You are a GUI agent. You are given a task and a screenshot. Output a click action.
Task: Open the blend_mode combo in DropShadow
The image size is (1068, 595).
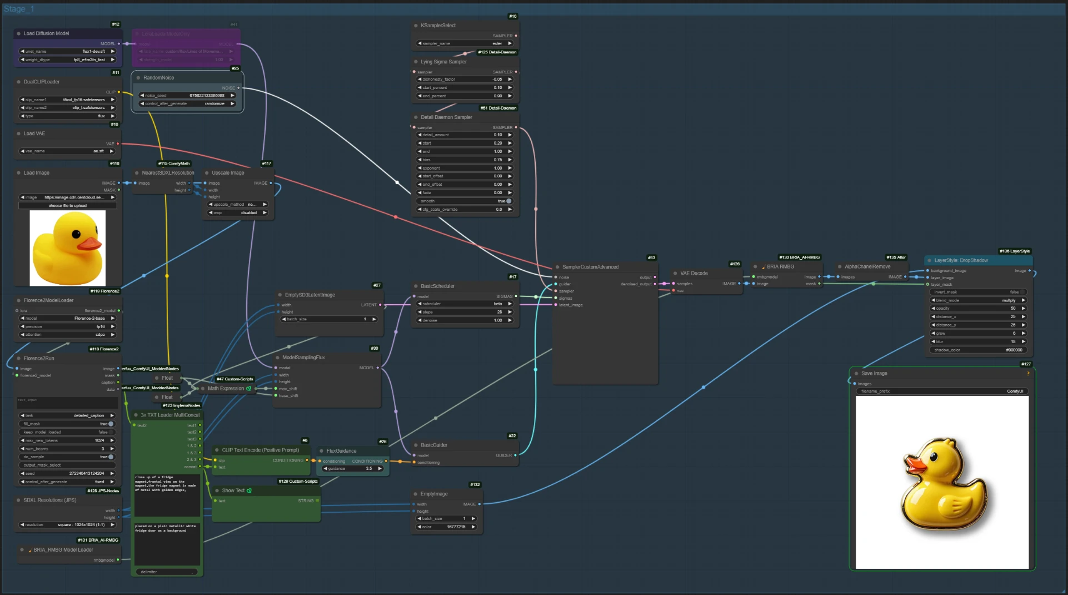(978, 300)
